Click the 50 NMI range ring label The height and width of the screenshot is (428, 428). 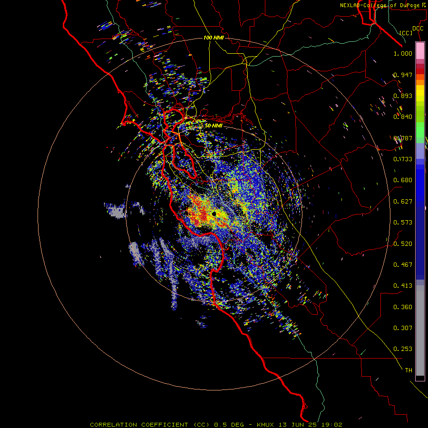(214, 126)
